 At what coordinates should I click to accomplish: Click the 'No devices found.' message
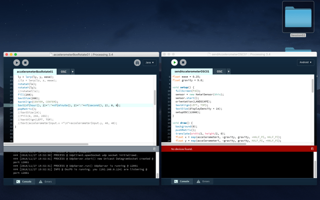coord(182,149)
